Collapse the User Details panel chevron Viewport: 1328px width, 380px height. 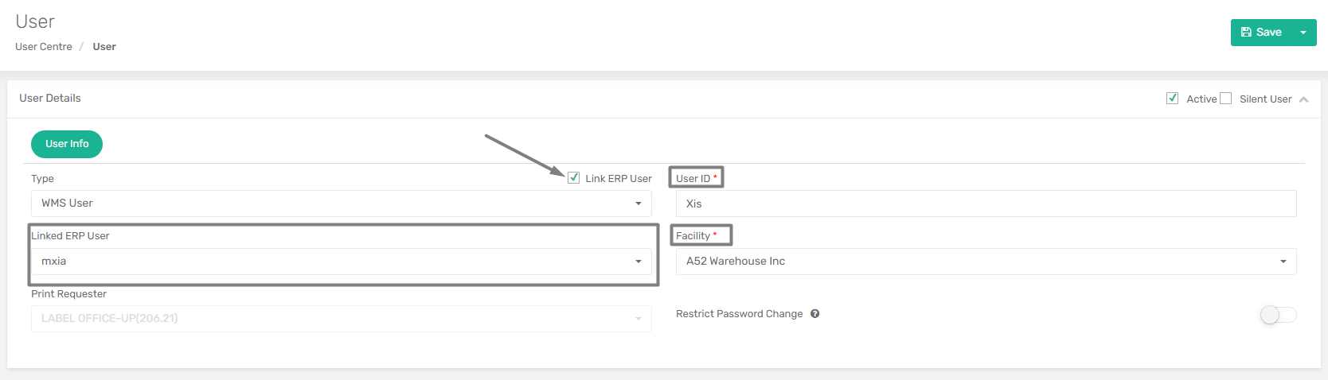coord(1303,99)
